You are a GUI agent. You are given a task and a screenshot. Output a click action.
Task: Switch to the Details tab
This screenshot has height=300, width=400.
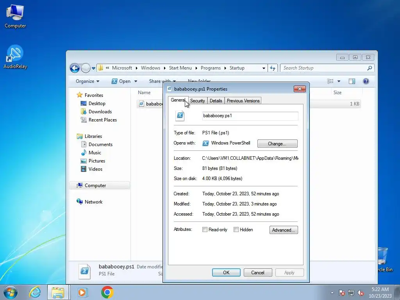click(x=216, y=101)
